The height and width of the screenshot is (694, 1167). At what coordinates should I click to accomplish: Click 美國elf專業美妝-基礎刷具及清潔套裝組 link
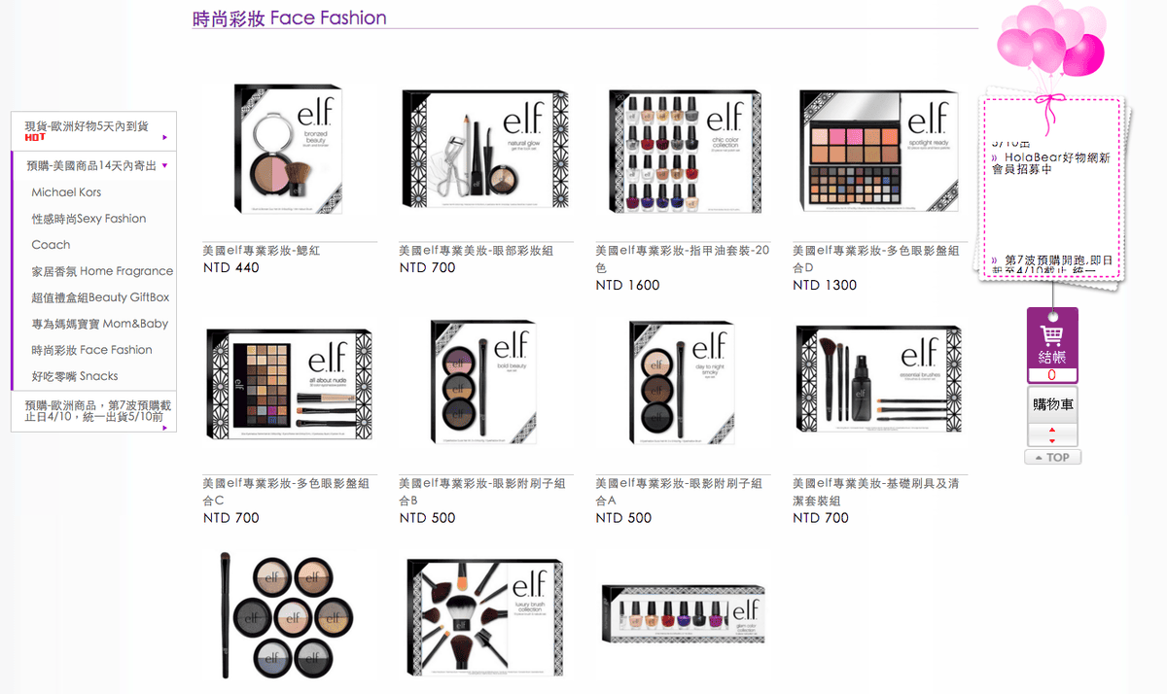pyautogui.click(x=876, y=492)
